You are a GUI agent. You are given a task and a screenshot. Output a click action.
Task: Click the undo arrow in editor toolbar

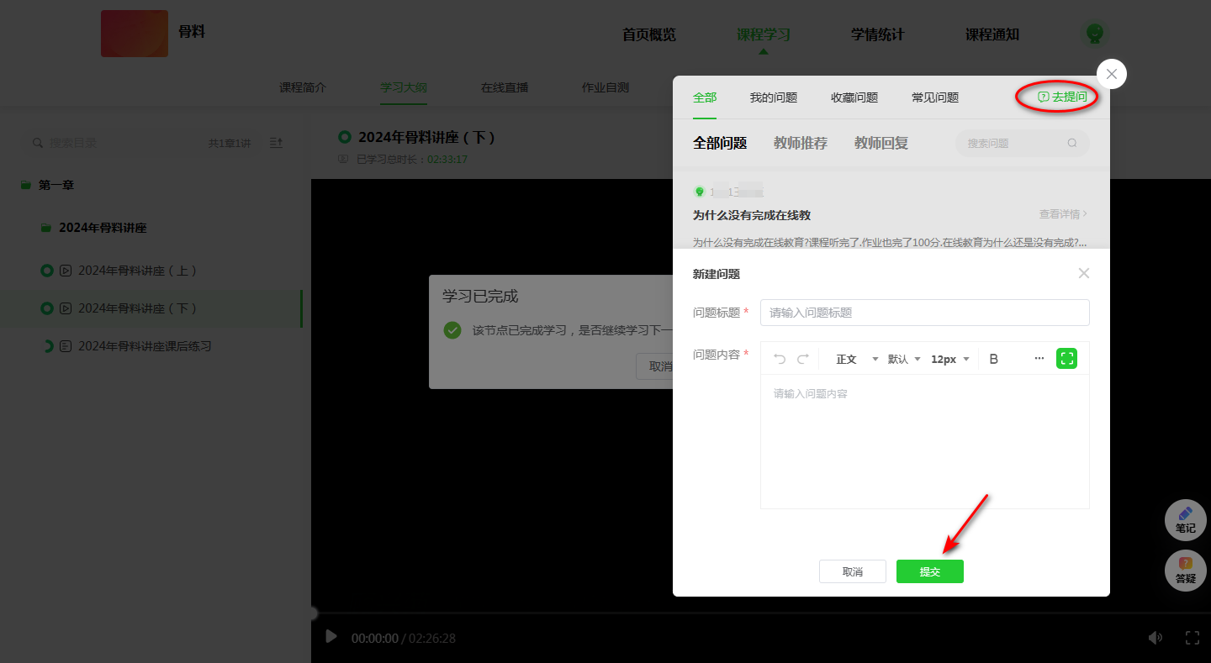780,359
